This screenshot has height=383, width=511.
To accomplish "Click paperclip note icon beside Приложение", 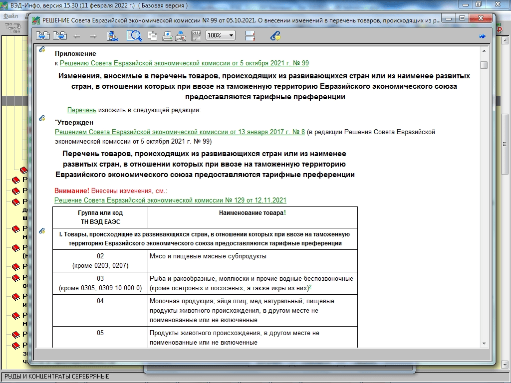I will tap(42, 49).
